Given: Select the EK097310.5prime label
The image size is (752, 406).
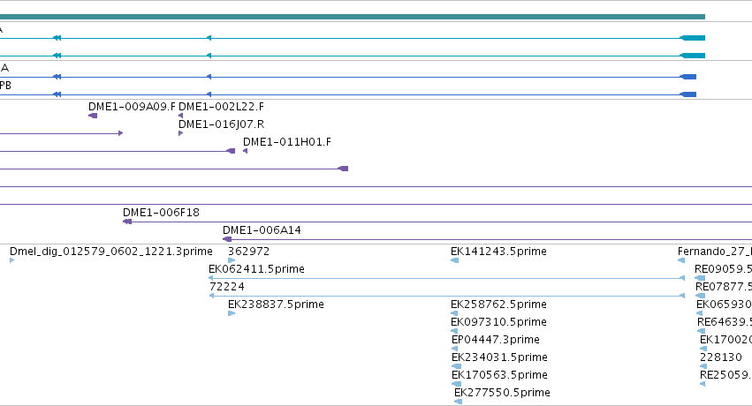Looking at the screenshot, I should click(x=498, y=322).
